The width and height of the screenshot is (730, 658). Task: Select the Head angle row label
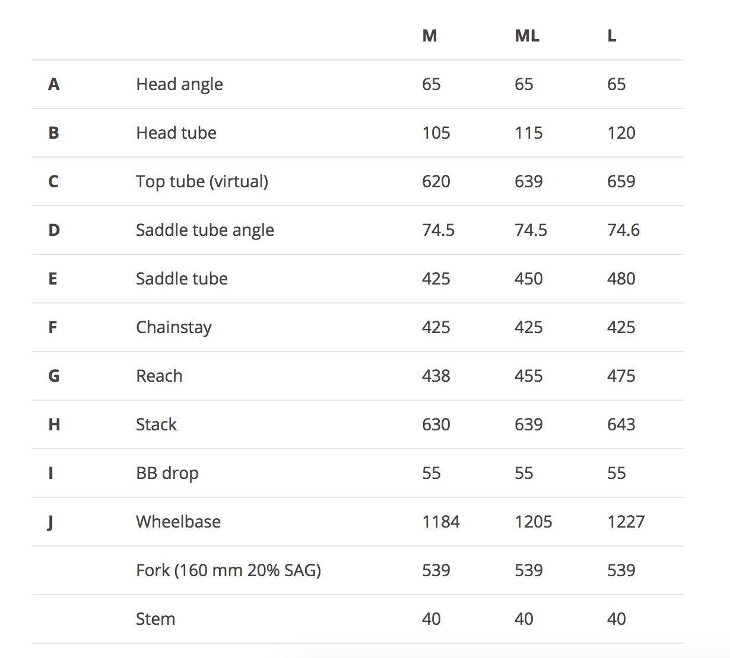pos(179,84)
